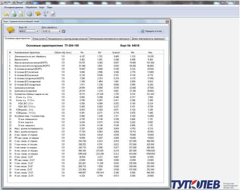Click the value 121.442 in Max column

(x=150, y=94)
